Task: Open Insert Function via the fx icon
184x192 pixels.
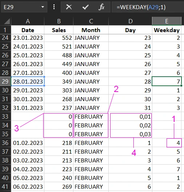Action: [x=101, y=7]
